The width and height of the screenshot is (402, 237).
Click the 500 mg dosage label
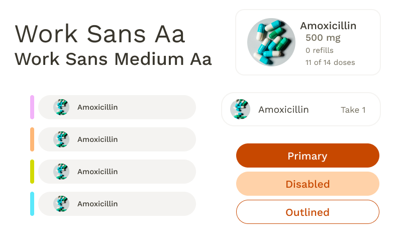pos(323,38)
